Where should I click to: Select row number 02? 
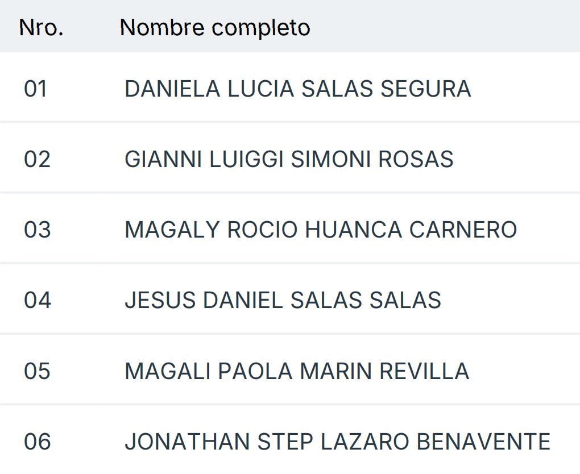38,160
